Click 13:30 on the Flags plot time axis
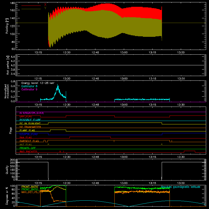Viewport: 209px width, 209px height. (181, 157)
